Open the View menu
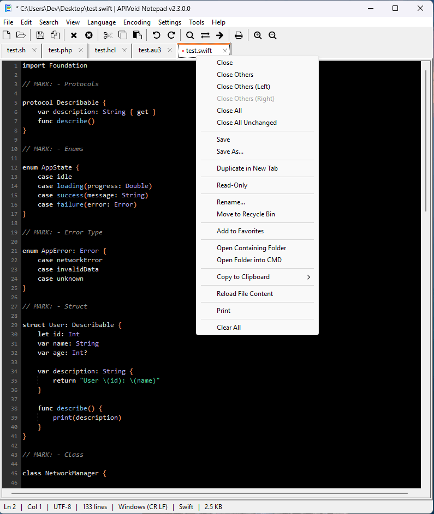Image resolution: width=434 pixels, height=514 pixels. click(x=73, y=22)
